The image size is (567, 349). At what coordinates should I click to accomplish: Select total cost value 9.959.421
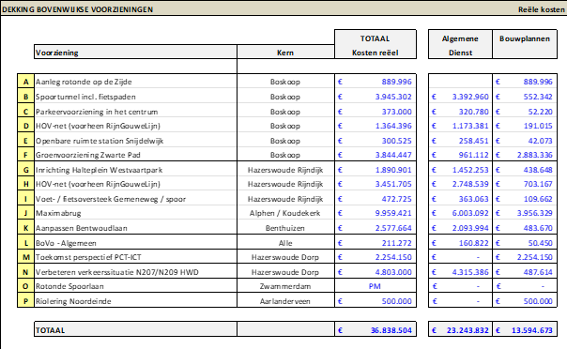coord(375,213)
